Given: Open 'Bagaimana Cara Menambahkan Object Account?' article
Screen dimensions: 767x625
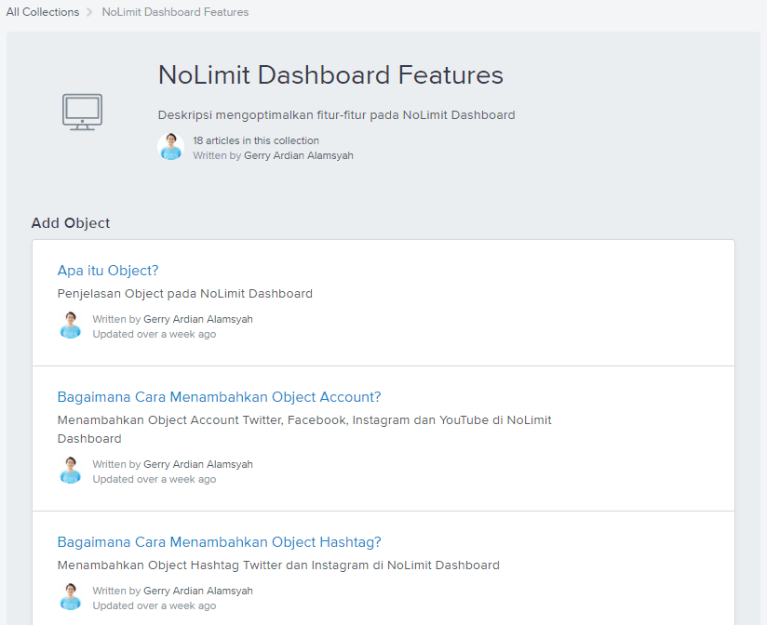Looking at the screenshot, I should point(219,397).
